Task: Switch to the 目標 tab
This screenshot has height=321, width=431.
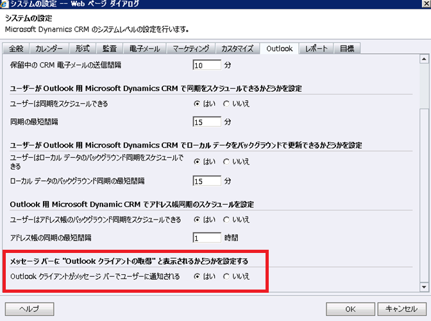Action: (x=347, y=49)
